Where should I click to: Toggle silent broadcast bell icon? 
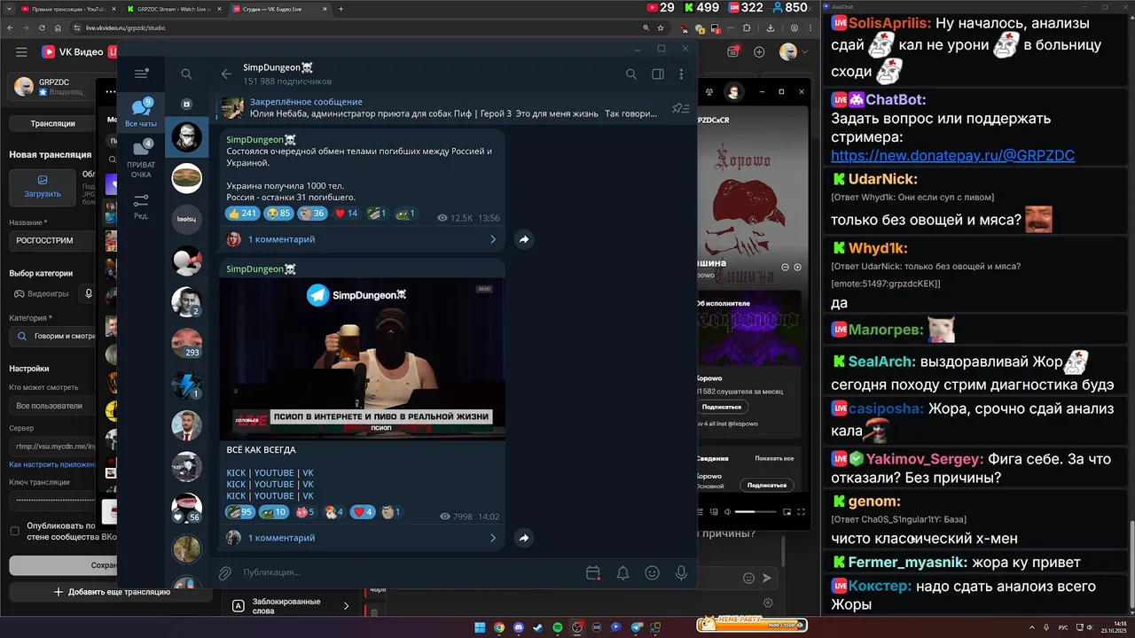(x=622, y=573)
